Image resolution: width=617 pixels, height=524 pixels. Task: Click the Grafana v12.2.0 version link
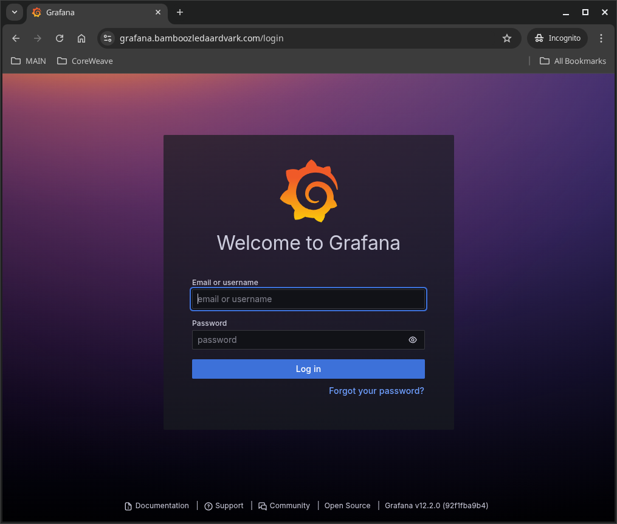click(436, 506)
